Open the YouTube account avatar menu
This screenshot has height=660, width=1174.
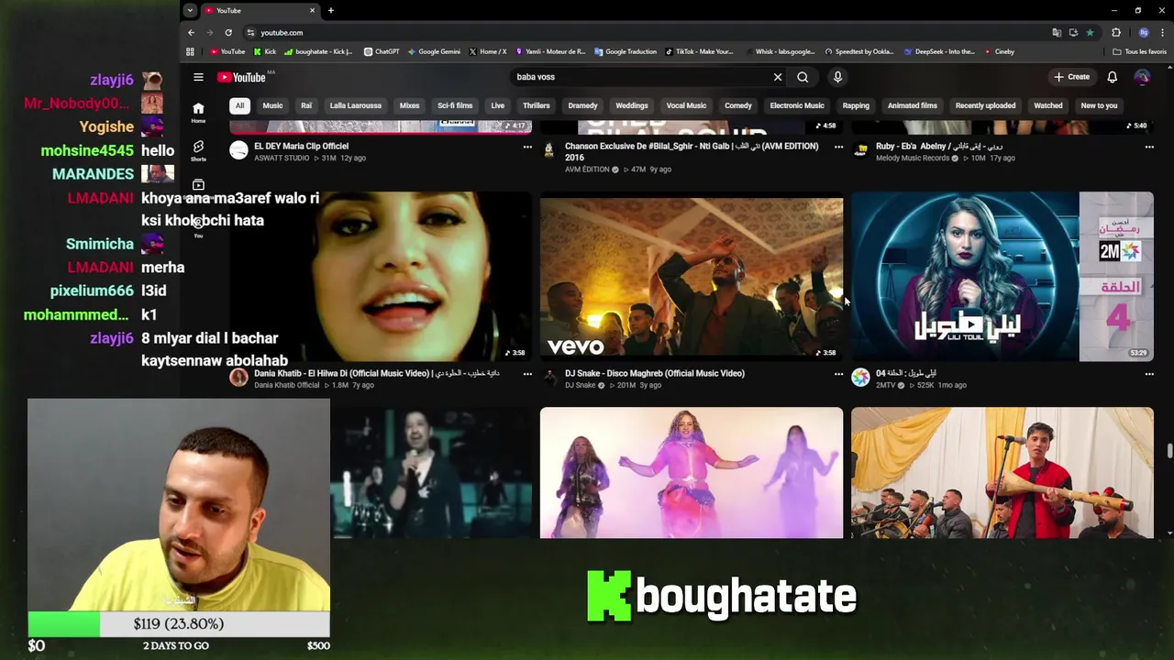1142,77
